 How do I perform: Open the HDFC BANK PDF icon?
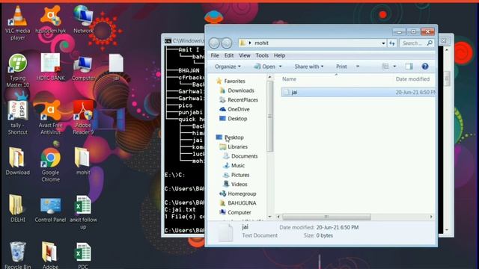pyautogui.click(x=50, y=67)
